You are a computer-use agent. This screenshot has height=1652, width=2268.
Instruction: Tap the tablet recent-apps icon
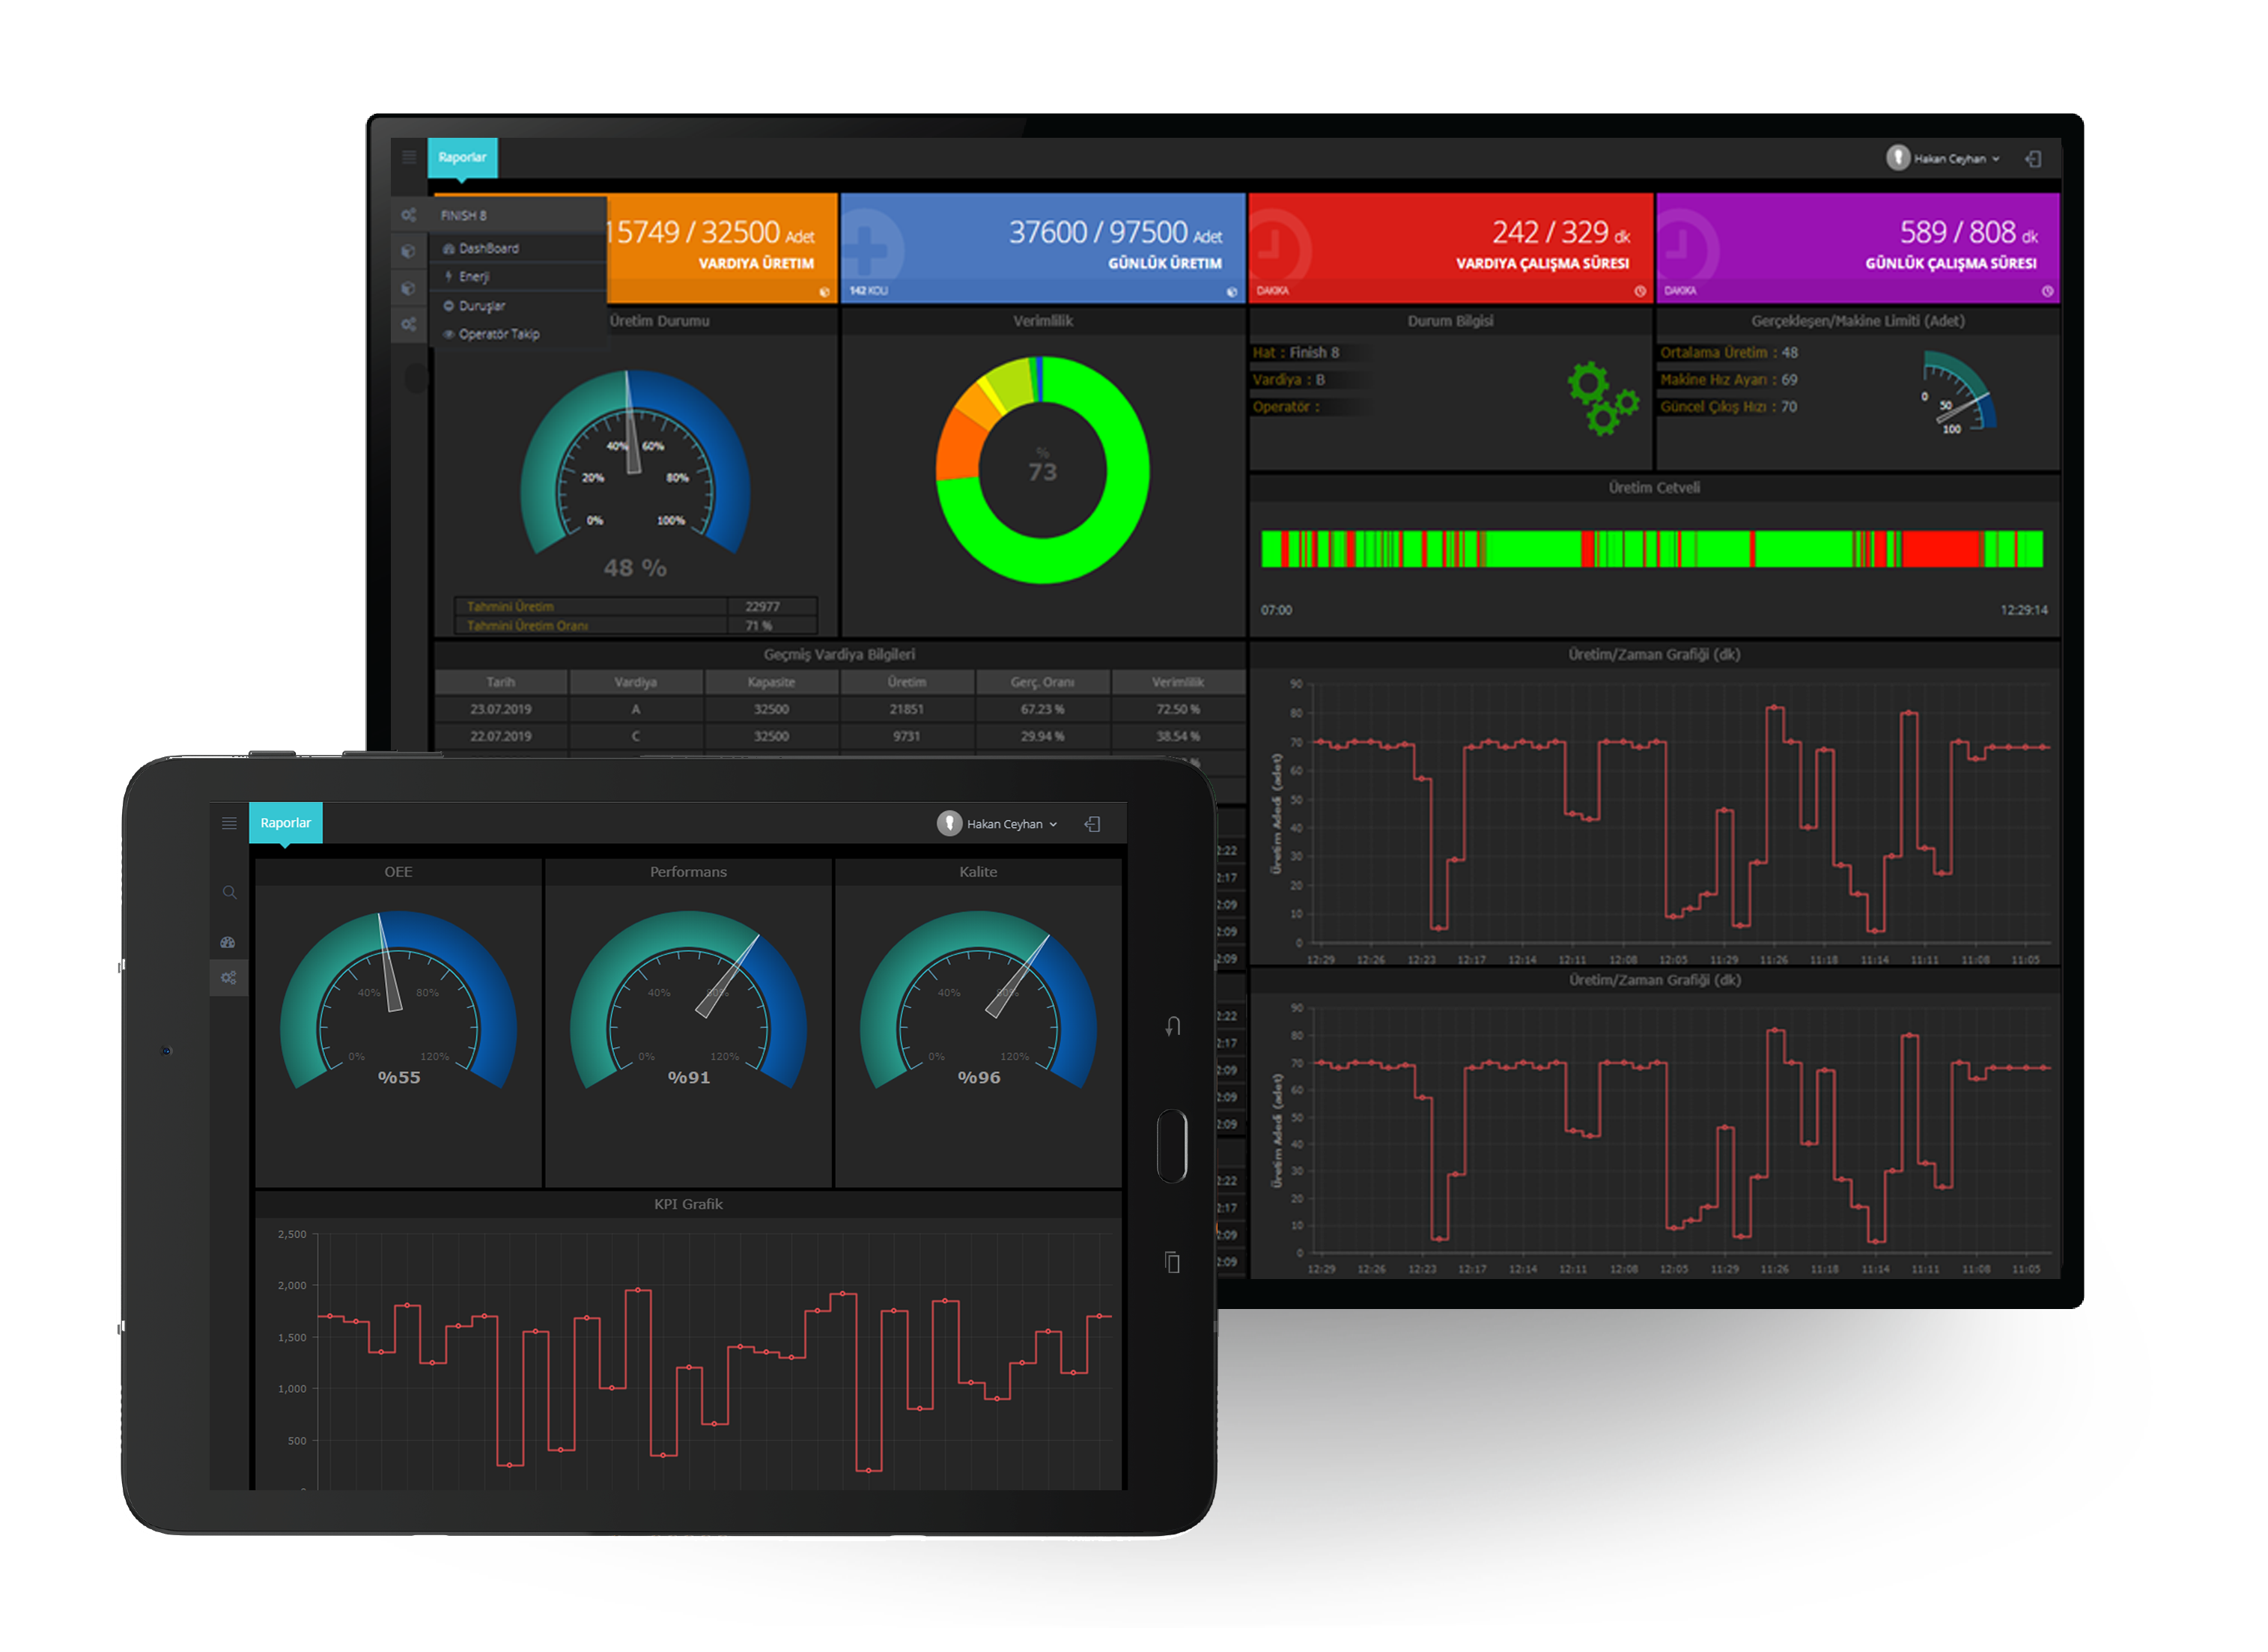(x=1172, y=1263)
